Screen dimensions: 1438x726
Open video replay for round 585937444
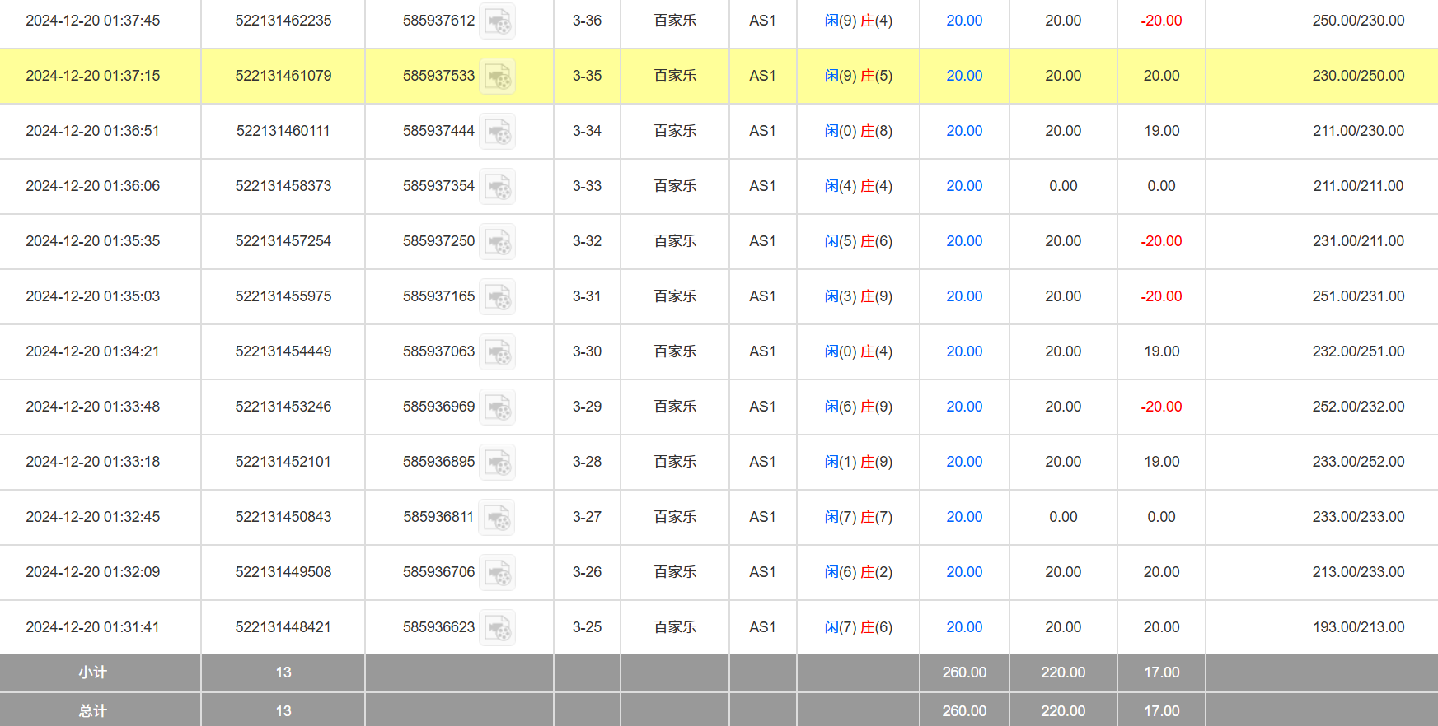pyautogui.click(x=498, y=132)
